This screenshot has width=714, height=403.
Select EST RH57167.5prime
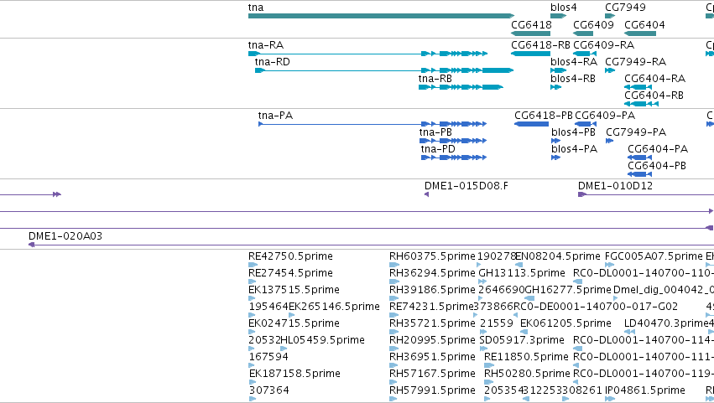pyautogui.click(x=432, y=374)
